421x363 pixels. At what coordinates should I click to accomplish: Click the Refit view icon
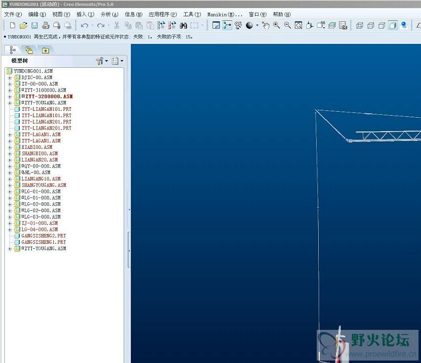coord(298,25)
